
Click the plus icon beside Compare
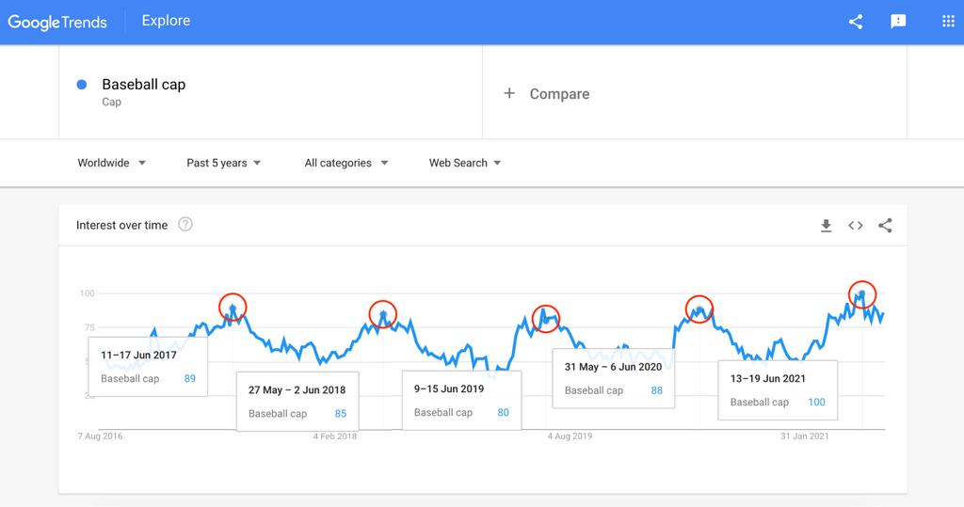(x=509, y=94)
